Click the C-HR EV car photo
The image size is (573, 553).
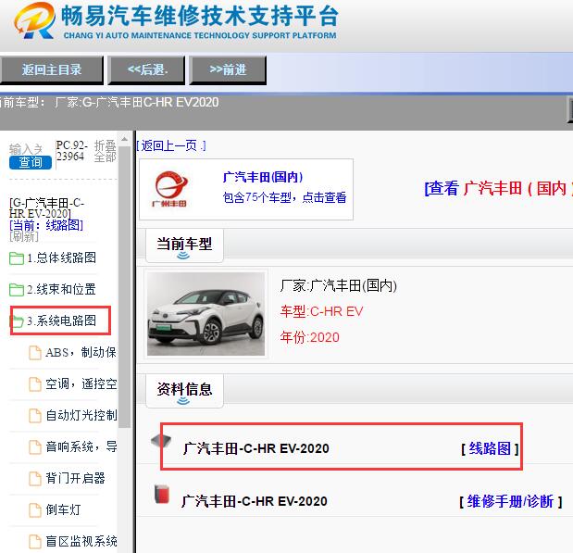(x=206, y=314)
